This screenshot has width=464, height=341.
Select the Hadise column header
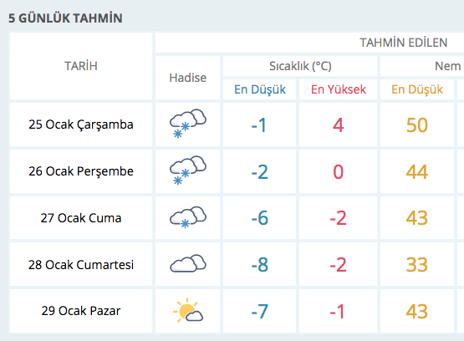point(187,78)
